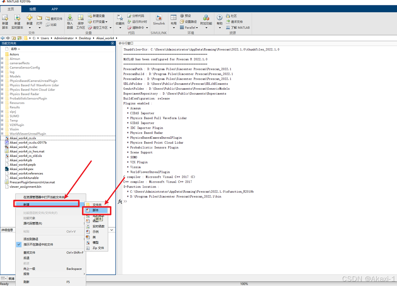Click the up-one-level folder icon
397x286 pixels.
(14, 38)
